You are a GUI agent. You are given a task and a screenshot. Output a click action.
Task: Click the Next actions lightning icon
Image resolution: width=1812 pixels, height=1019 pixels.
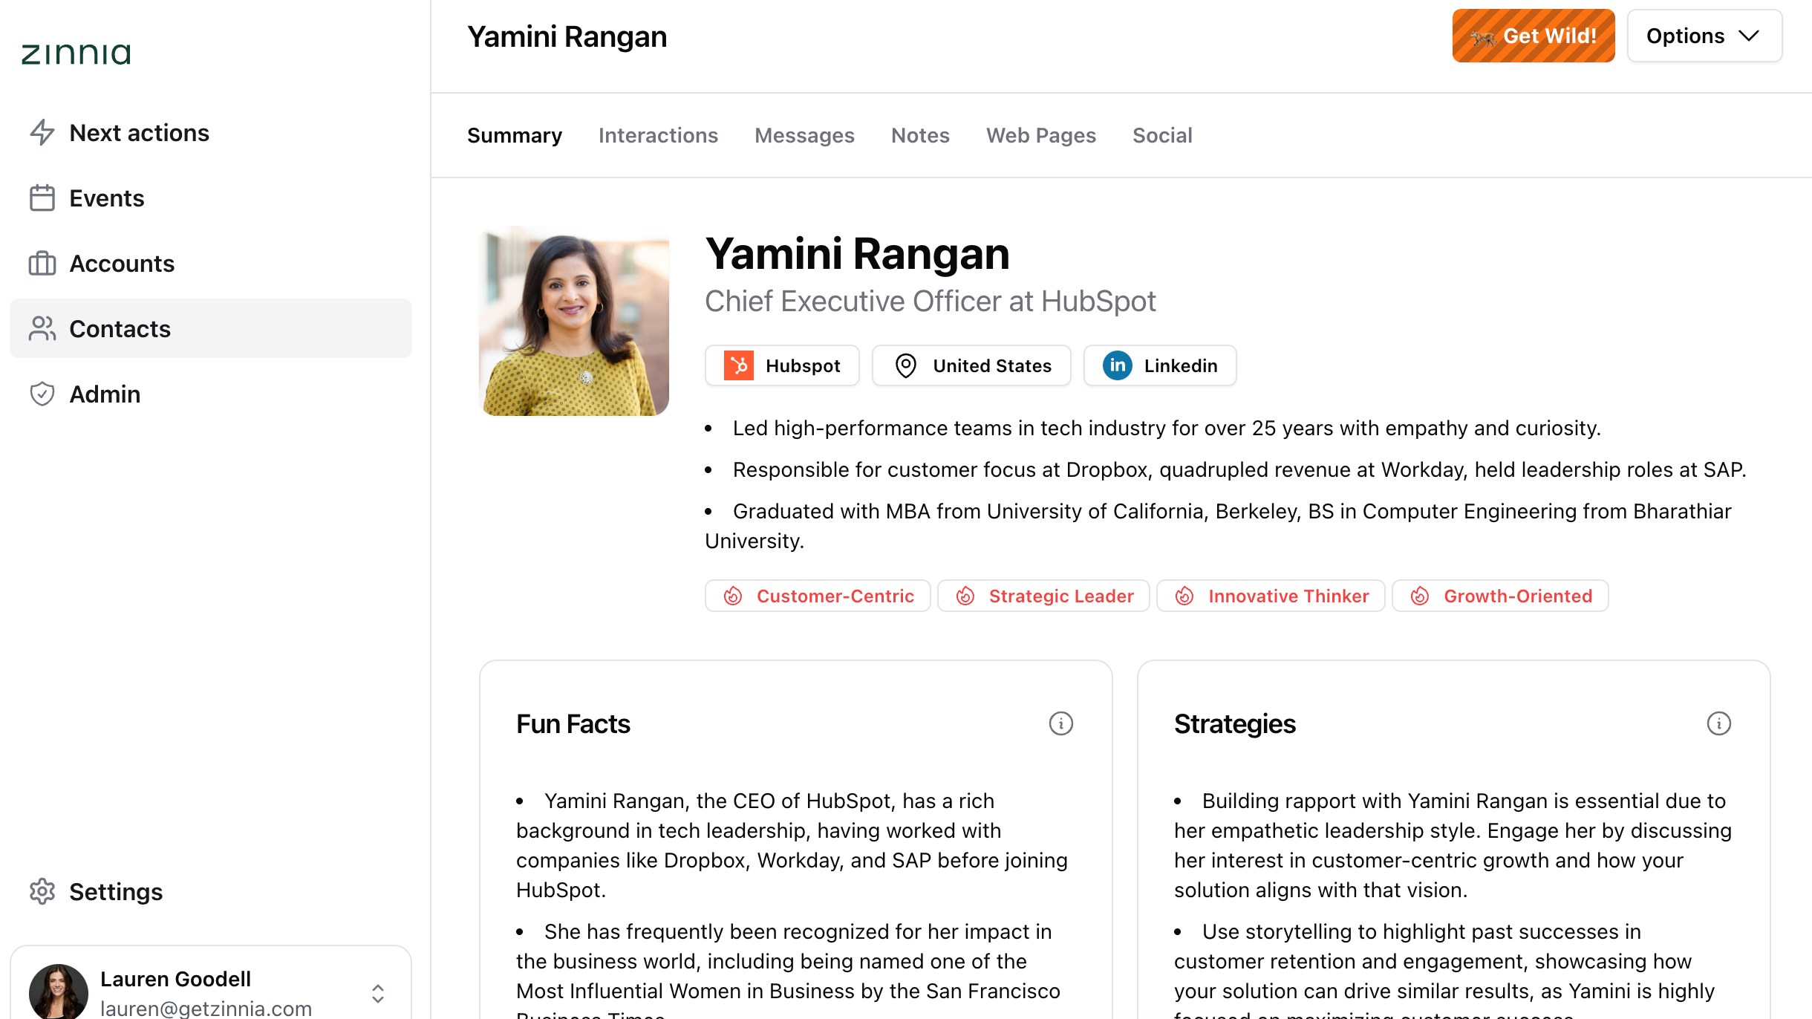pyautogui.click(x=42, y=133)
